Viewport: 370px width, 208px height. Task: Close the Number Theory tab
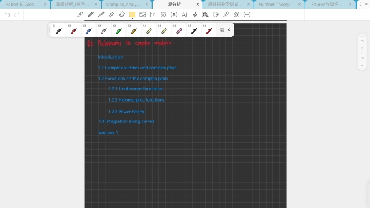pos(299,4)
